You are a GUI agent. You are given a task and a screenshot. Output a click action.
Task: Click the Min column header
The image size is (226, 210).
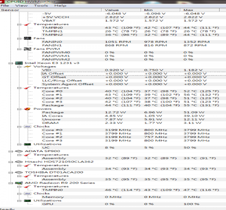pos(160,10)
